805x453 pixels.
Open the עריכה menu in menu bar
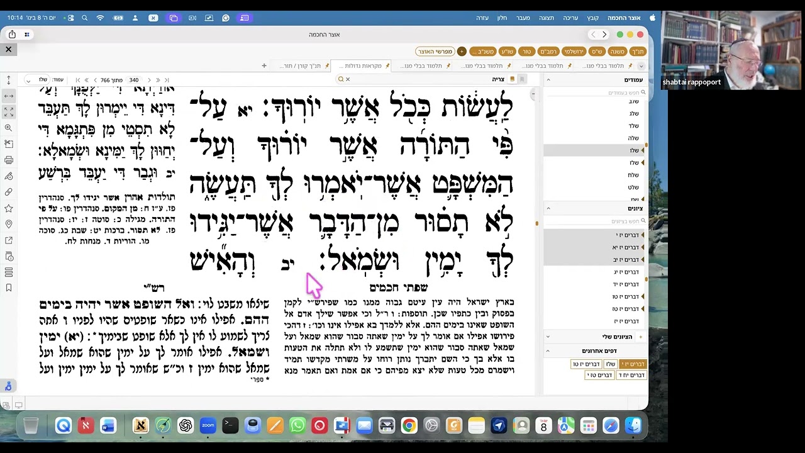(x=570, y=18)
